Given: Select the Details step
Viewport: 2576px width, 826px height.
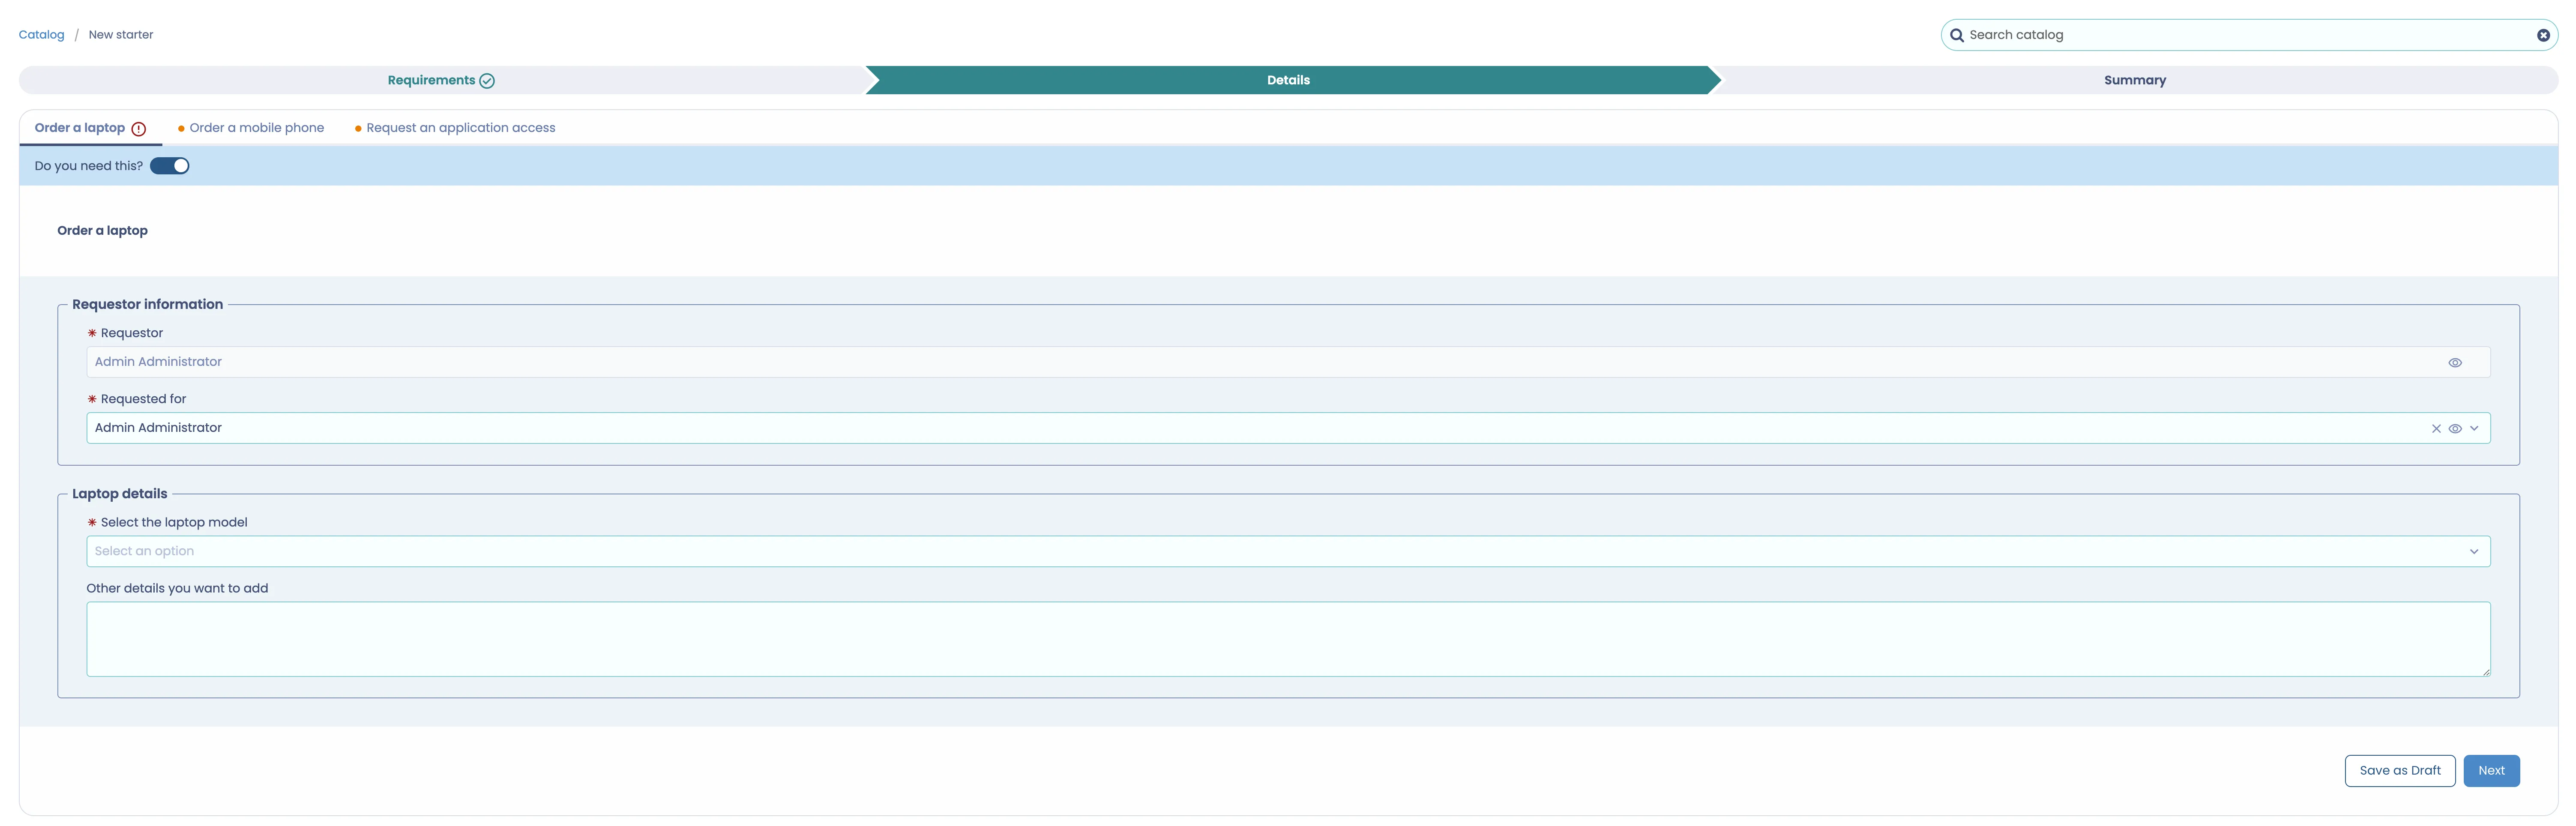Looking at the screenshot, I should pyautogui.click(x=1288, y=80).
